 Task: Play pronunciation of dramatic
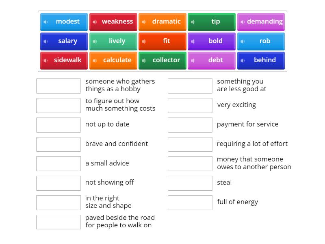(x=144, y=22)
